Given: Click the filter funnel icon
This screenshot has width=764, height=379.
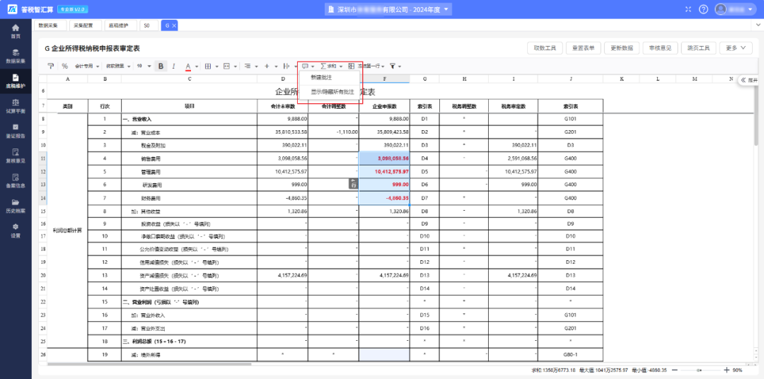Looking at the screenshot, I should tap(393, 66).
